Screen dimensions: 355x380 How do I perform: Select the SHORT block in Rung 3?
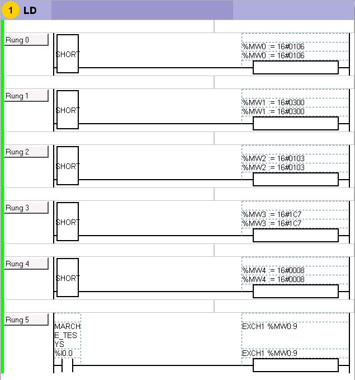tap(68, 222)
